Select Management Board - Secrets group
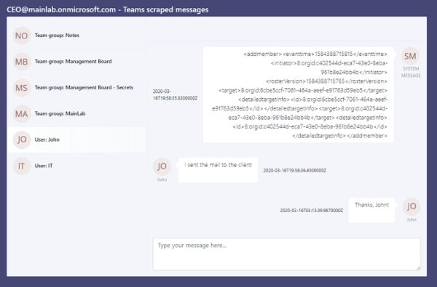Image resolution: width=437 pixels, height=287 pixels. 77,88
